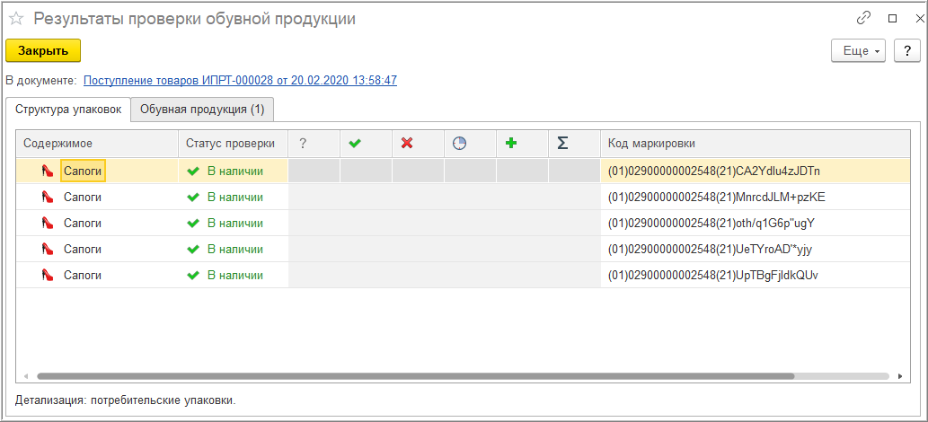Click the scroll right arrow

(900, 376)
